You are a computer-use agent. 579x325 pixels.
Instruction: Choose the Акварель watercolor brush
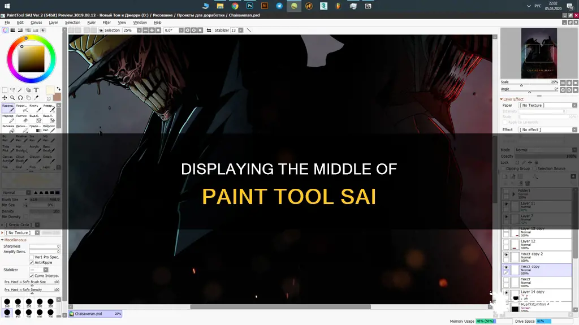(49, 108)
